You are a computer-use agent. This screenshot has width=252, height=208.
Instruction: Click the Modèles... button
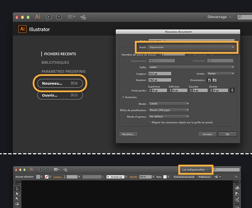128,134
